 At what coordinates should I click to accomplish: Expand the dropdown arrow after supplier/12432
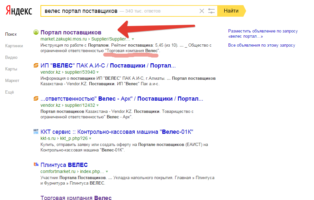pyautogui.click(x=97, y=105)
